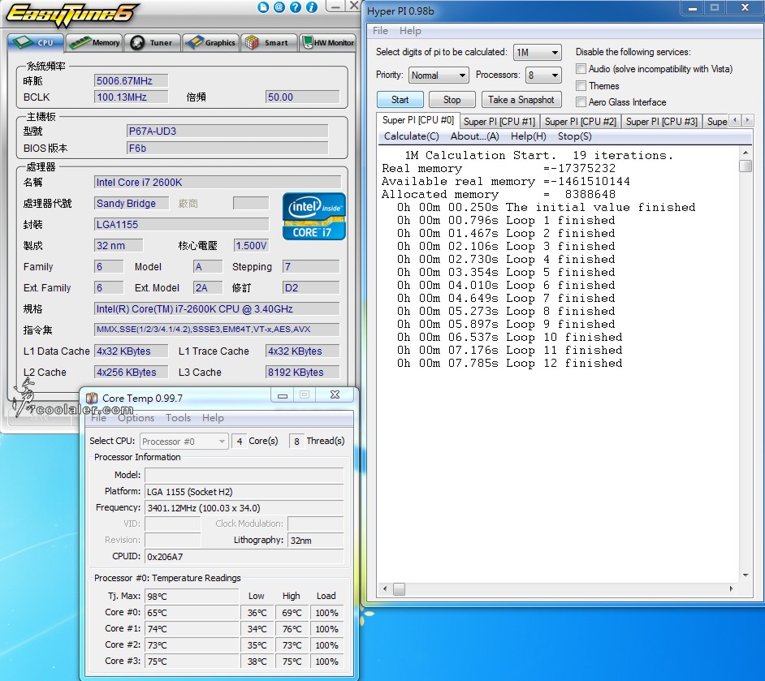The height and width of the screenshot is (681, 765).
Task: Click the tab strip scroll-right arrow in Hyper PI
Action: pyautogui.click(x=747, y=120)
